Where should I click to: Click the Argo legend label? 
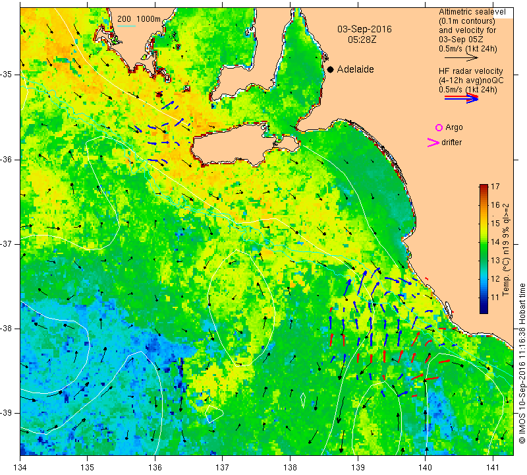pos(454,127)
